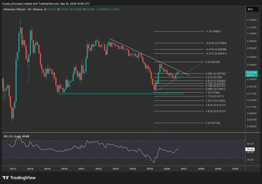Click the price change +0.00046 (+1.46%)
Image resolution: width=262 pixels, height=184 pixels.
click(x=108, y=9)
